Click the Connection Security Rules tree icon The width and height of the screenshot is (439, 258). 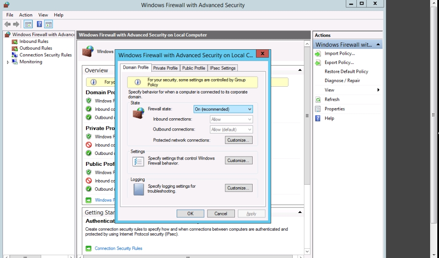pos(15,55)
